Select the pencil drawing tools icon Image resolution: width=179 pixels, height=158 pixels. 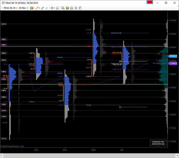point(37,8)
